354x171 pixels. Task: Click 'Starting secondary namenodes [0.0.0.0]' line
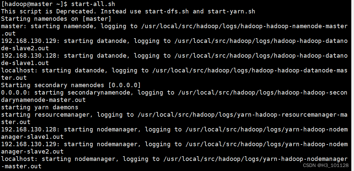[71, 85]
